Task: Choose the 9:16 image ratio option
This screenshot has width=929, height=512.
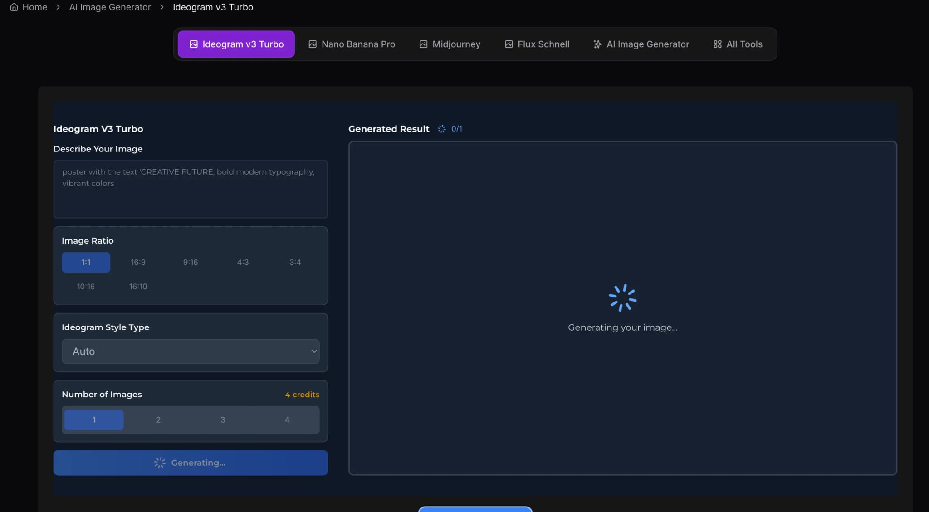Action: tap(191, 262)
